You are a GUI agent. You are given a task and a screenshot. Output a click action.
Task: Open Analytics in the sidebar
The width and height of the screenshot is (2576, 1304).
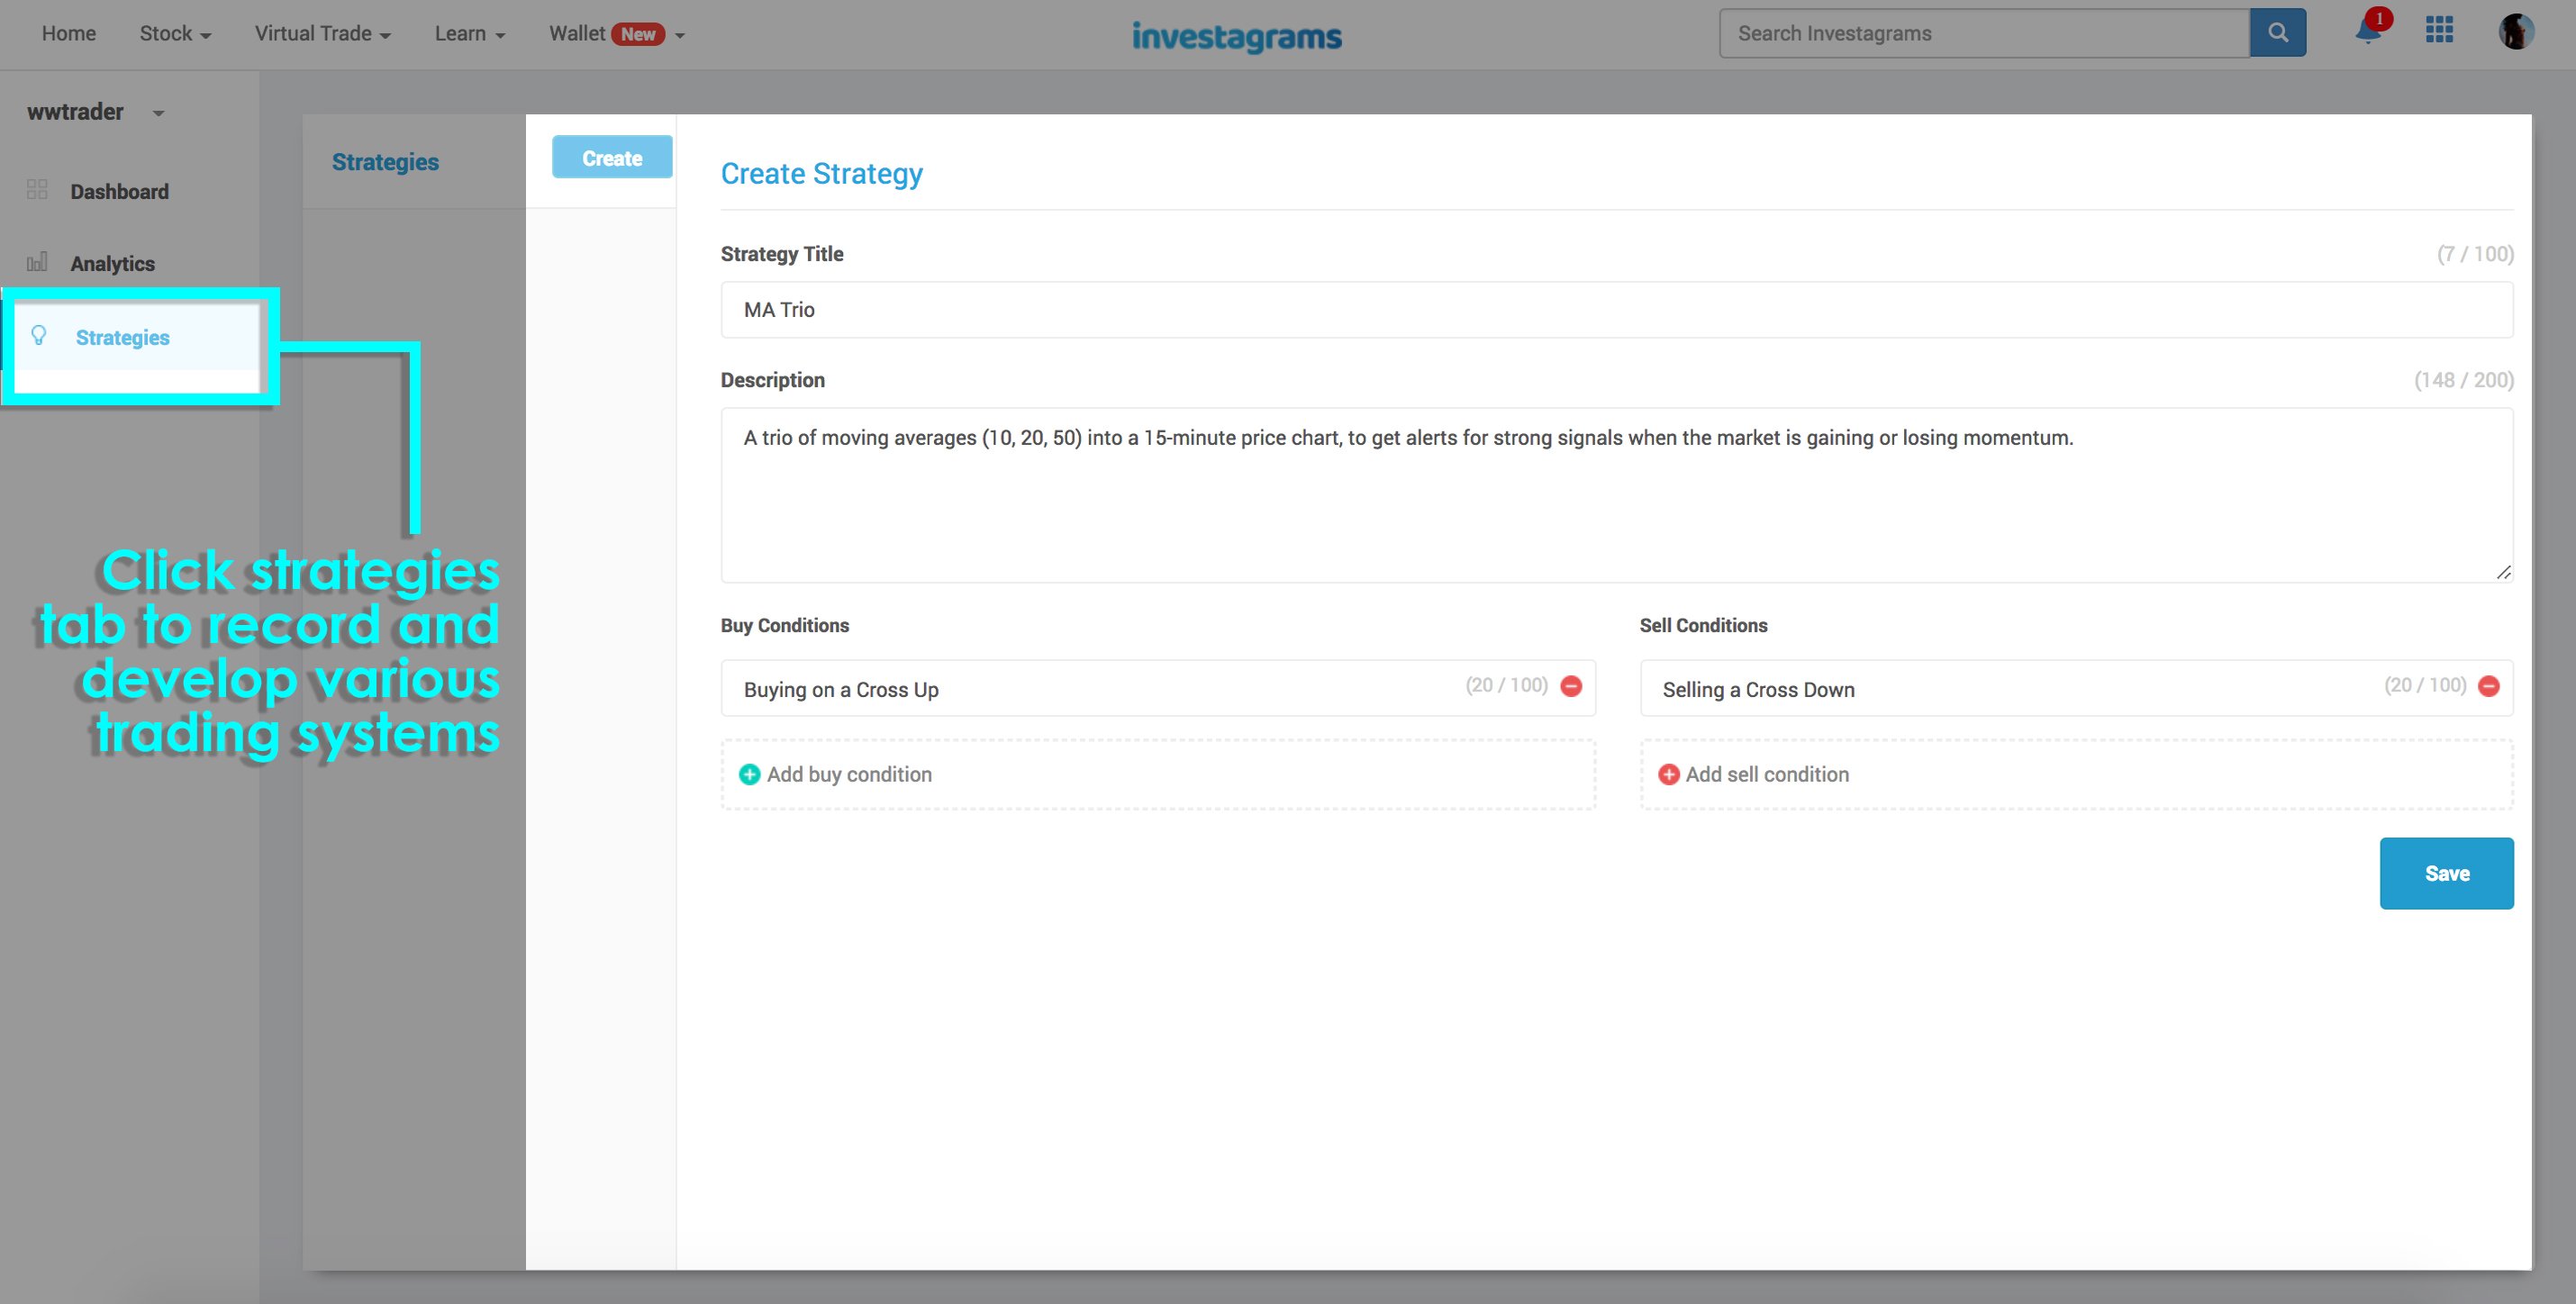pos(112,264)
